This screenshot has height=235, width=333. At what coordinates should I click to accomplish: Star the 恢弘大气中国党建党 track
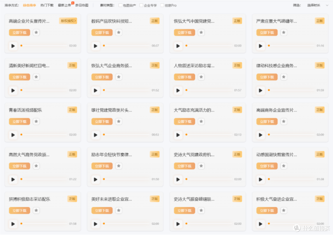[201, 32]
